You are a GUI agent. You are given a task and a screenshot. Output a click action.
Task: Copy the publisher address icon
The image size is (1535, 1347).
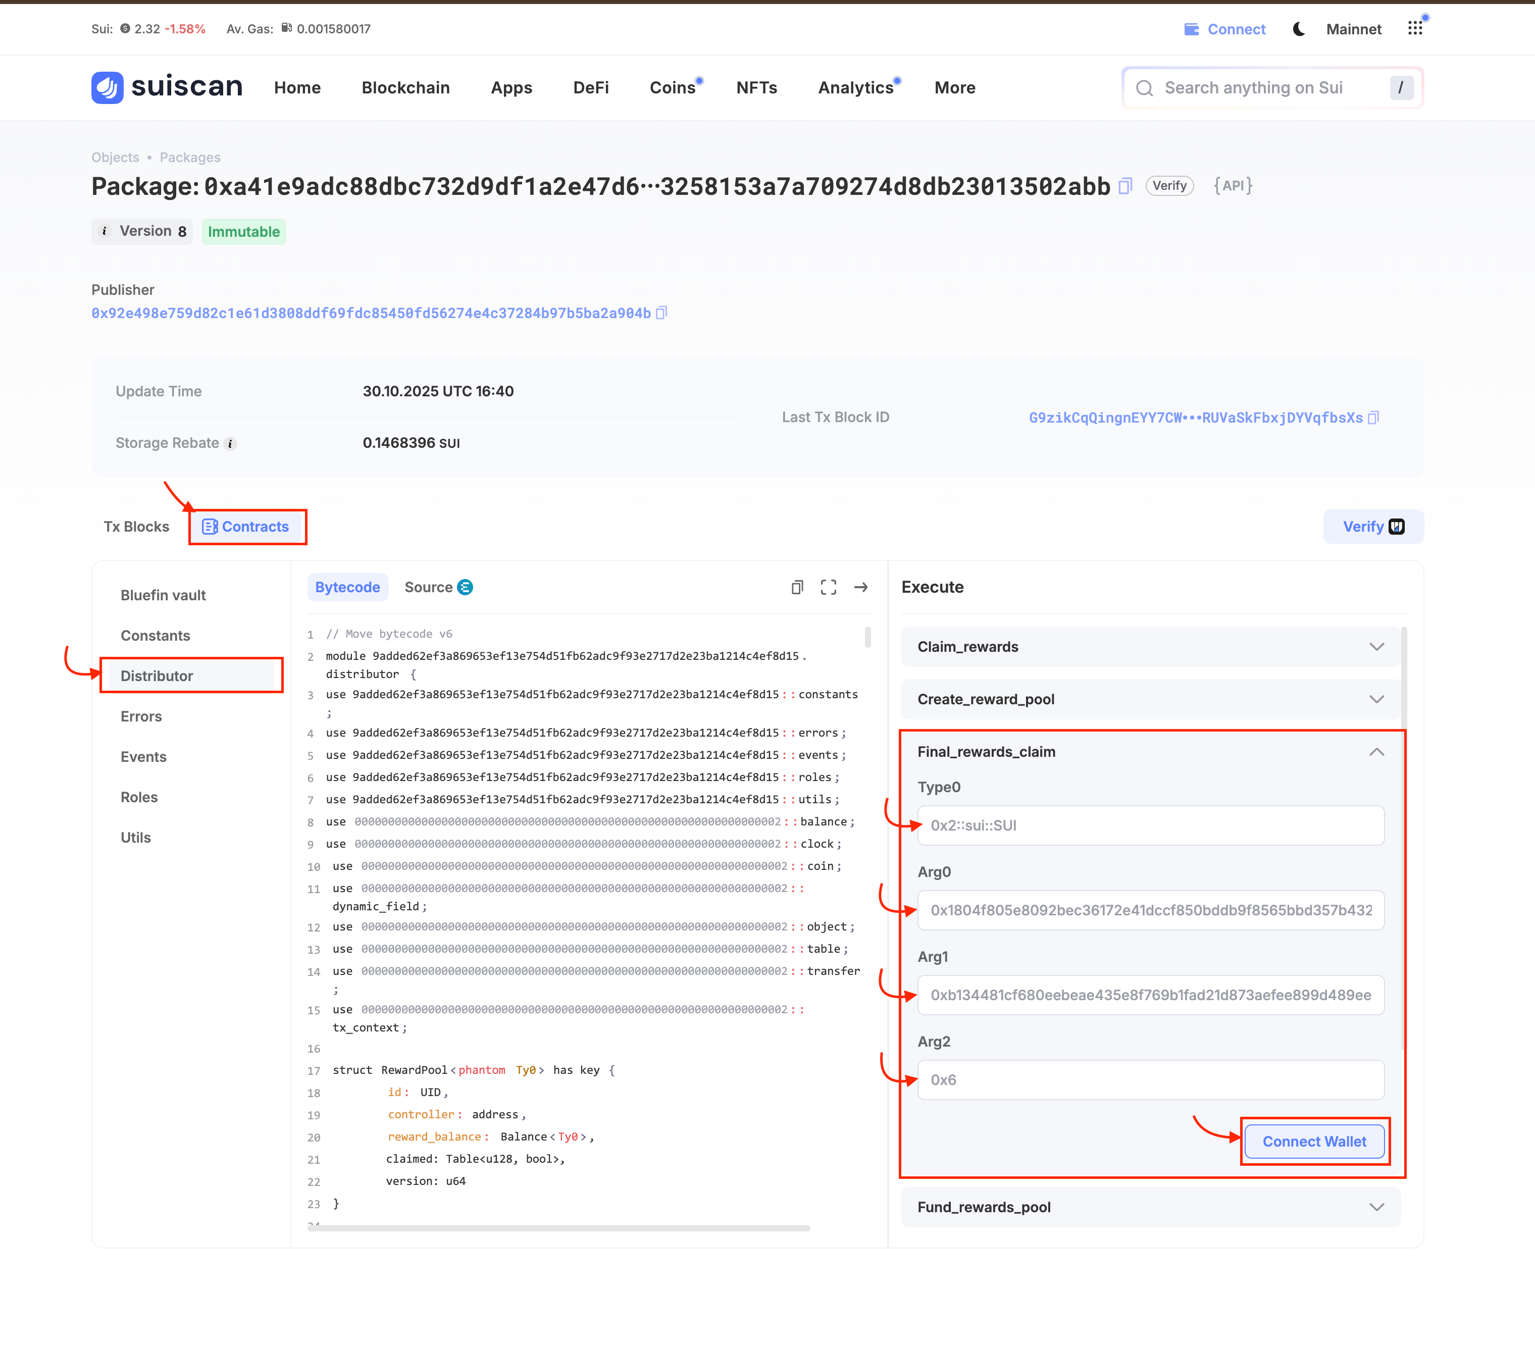point(661,313)
